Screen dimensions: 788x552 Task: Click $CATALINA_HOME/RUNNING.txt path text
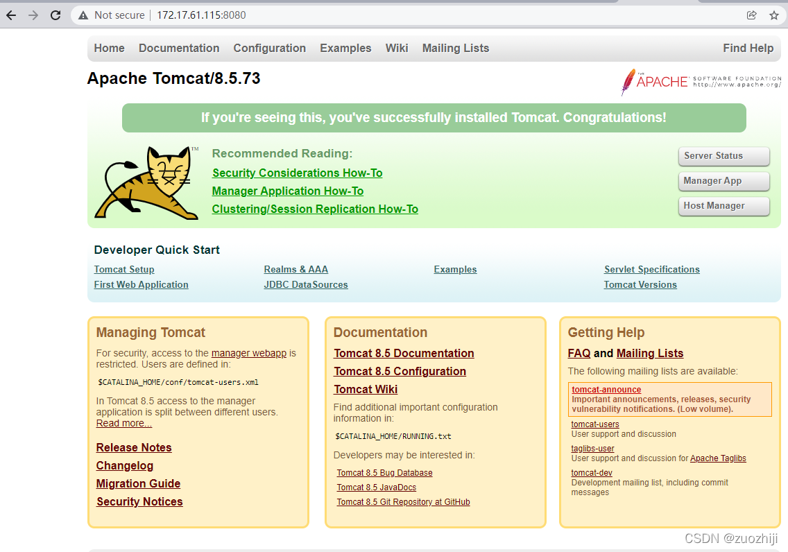pos(393,436)
